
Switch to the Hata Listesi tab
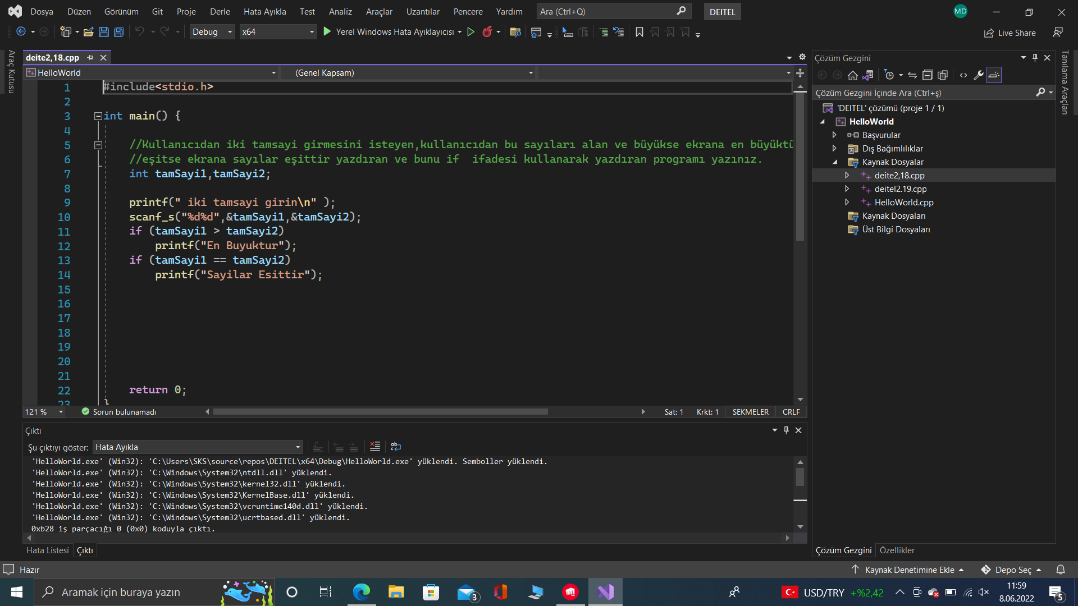tap(47, 550)
